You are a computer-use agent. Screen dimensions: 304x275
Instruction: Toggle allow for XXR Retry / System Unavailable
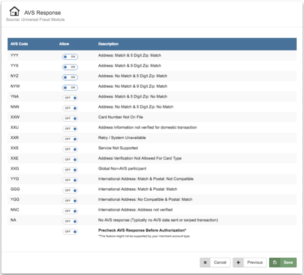click(x=70, y=139)
